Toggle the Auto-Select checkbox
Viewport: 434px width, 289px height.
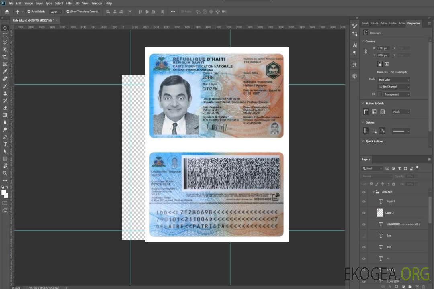[29, 12]
